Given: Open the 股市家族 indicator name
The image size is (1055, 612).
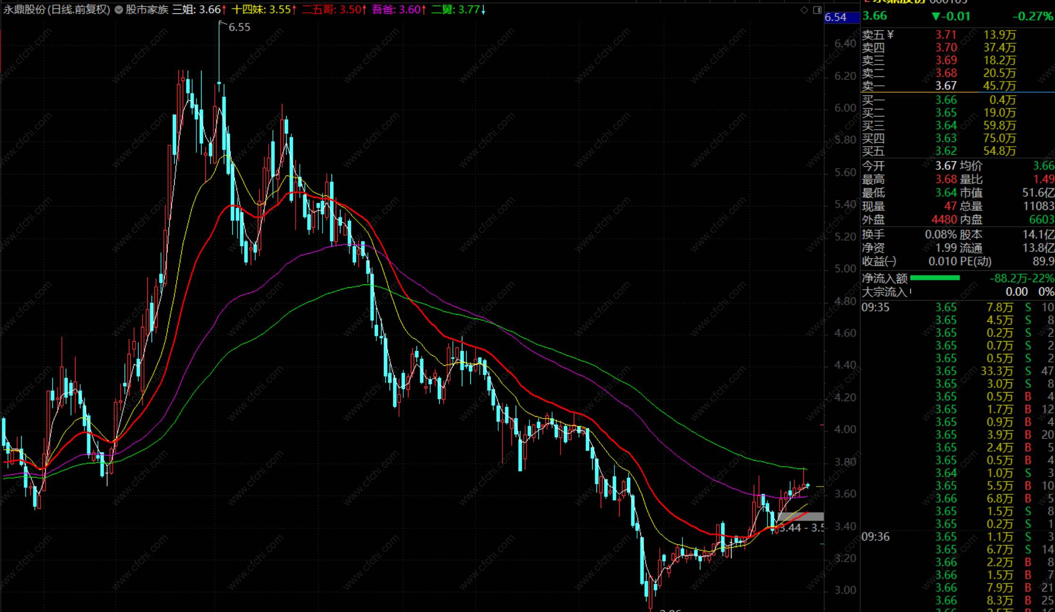Looking at the screenshot, I should coord(147,10).
